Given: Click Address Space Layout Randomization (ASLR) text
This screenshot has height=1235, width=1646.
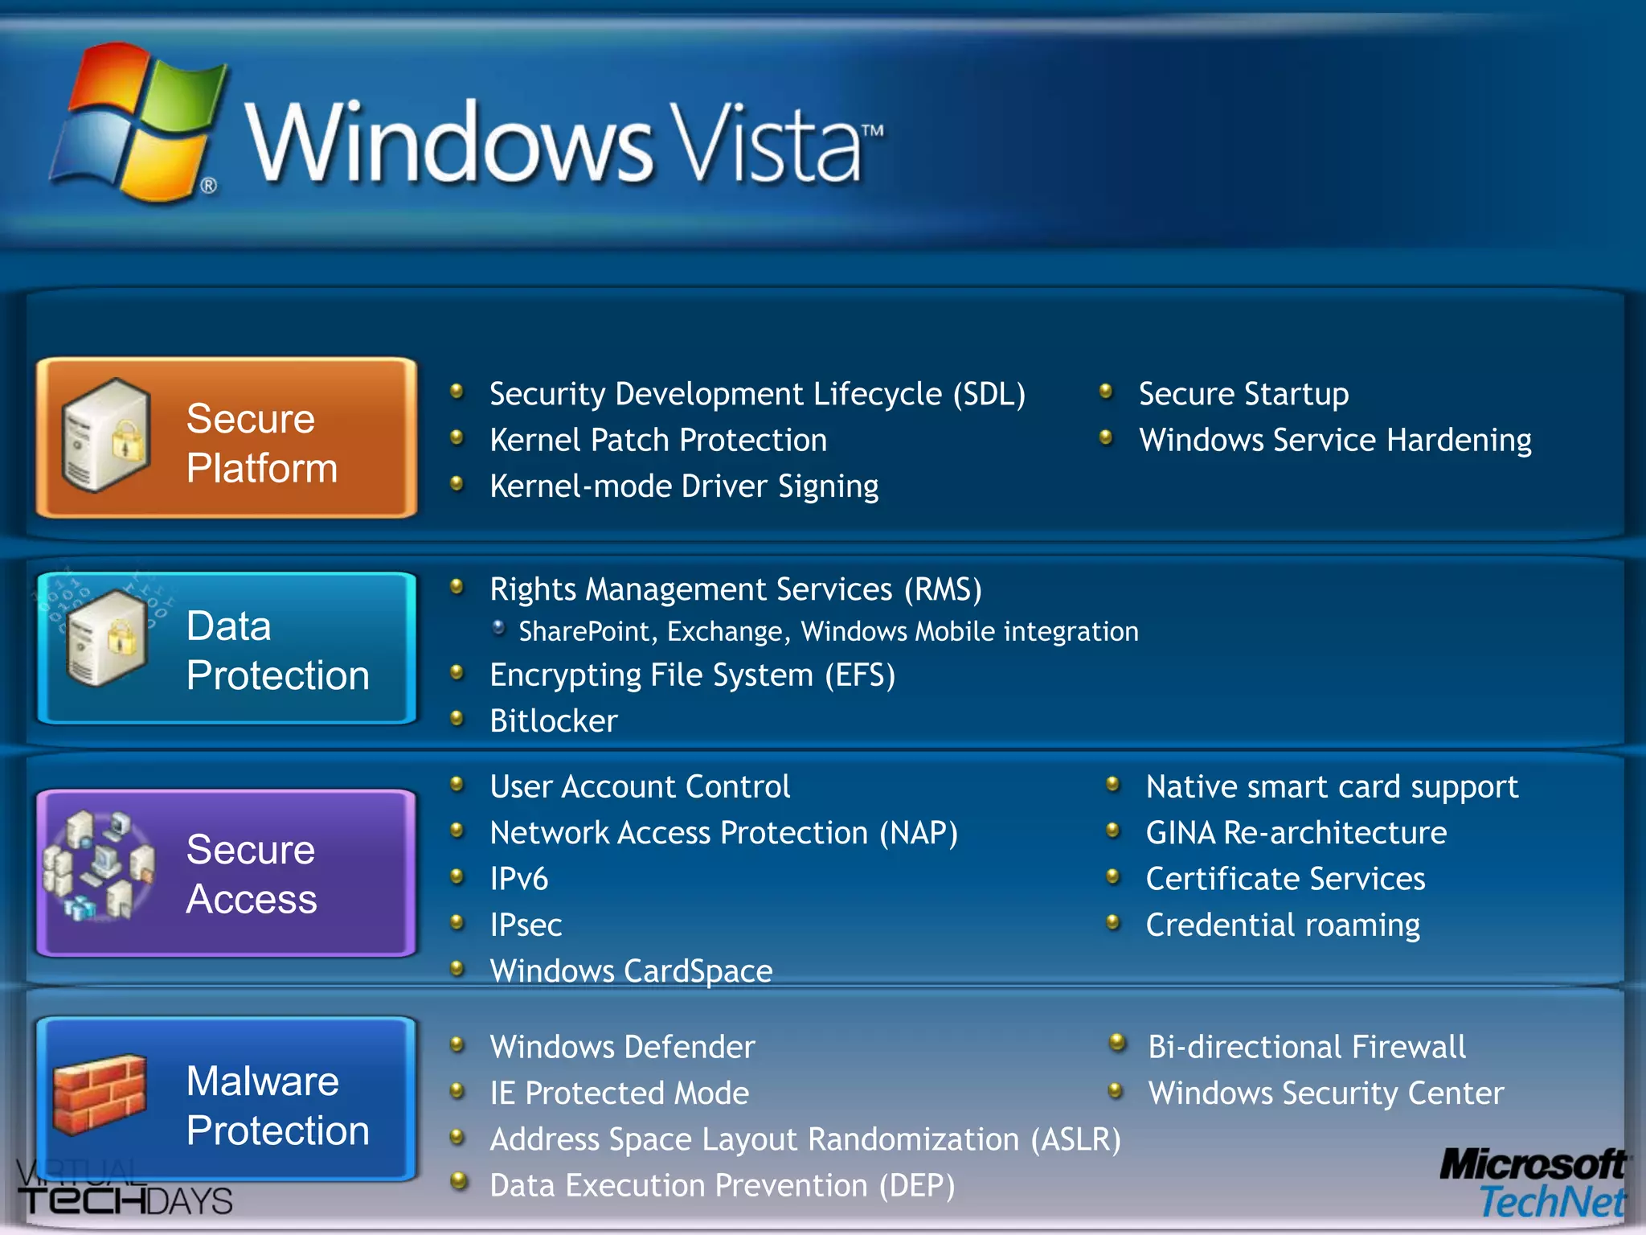Looking at the screenshot, I should click(x=805, y=1140).
